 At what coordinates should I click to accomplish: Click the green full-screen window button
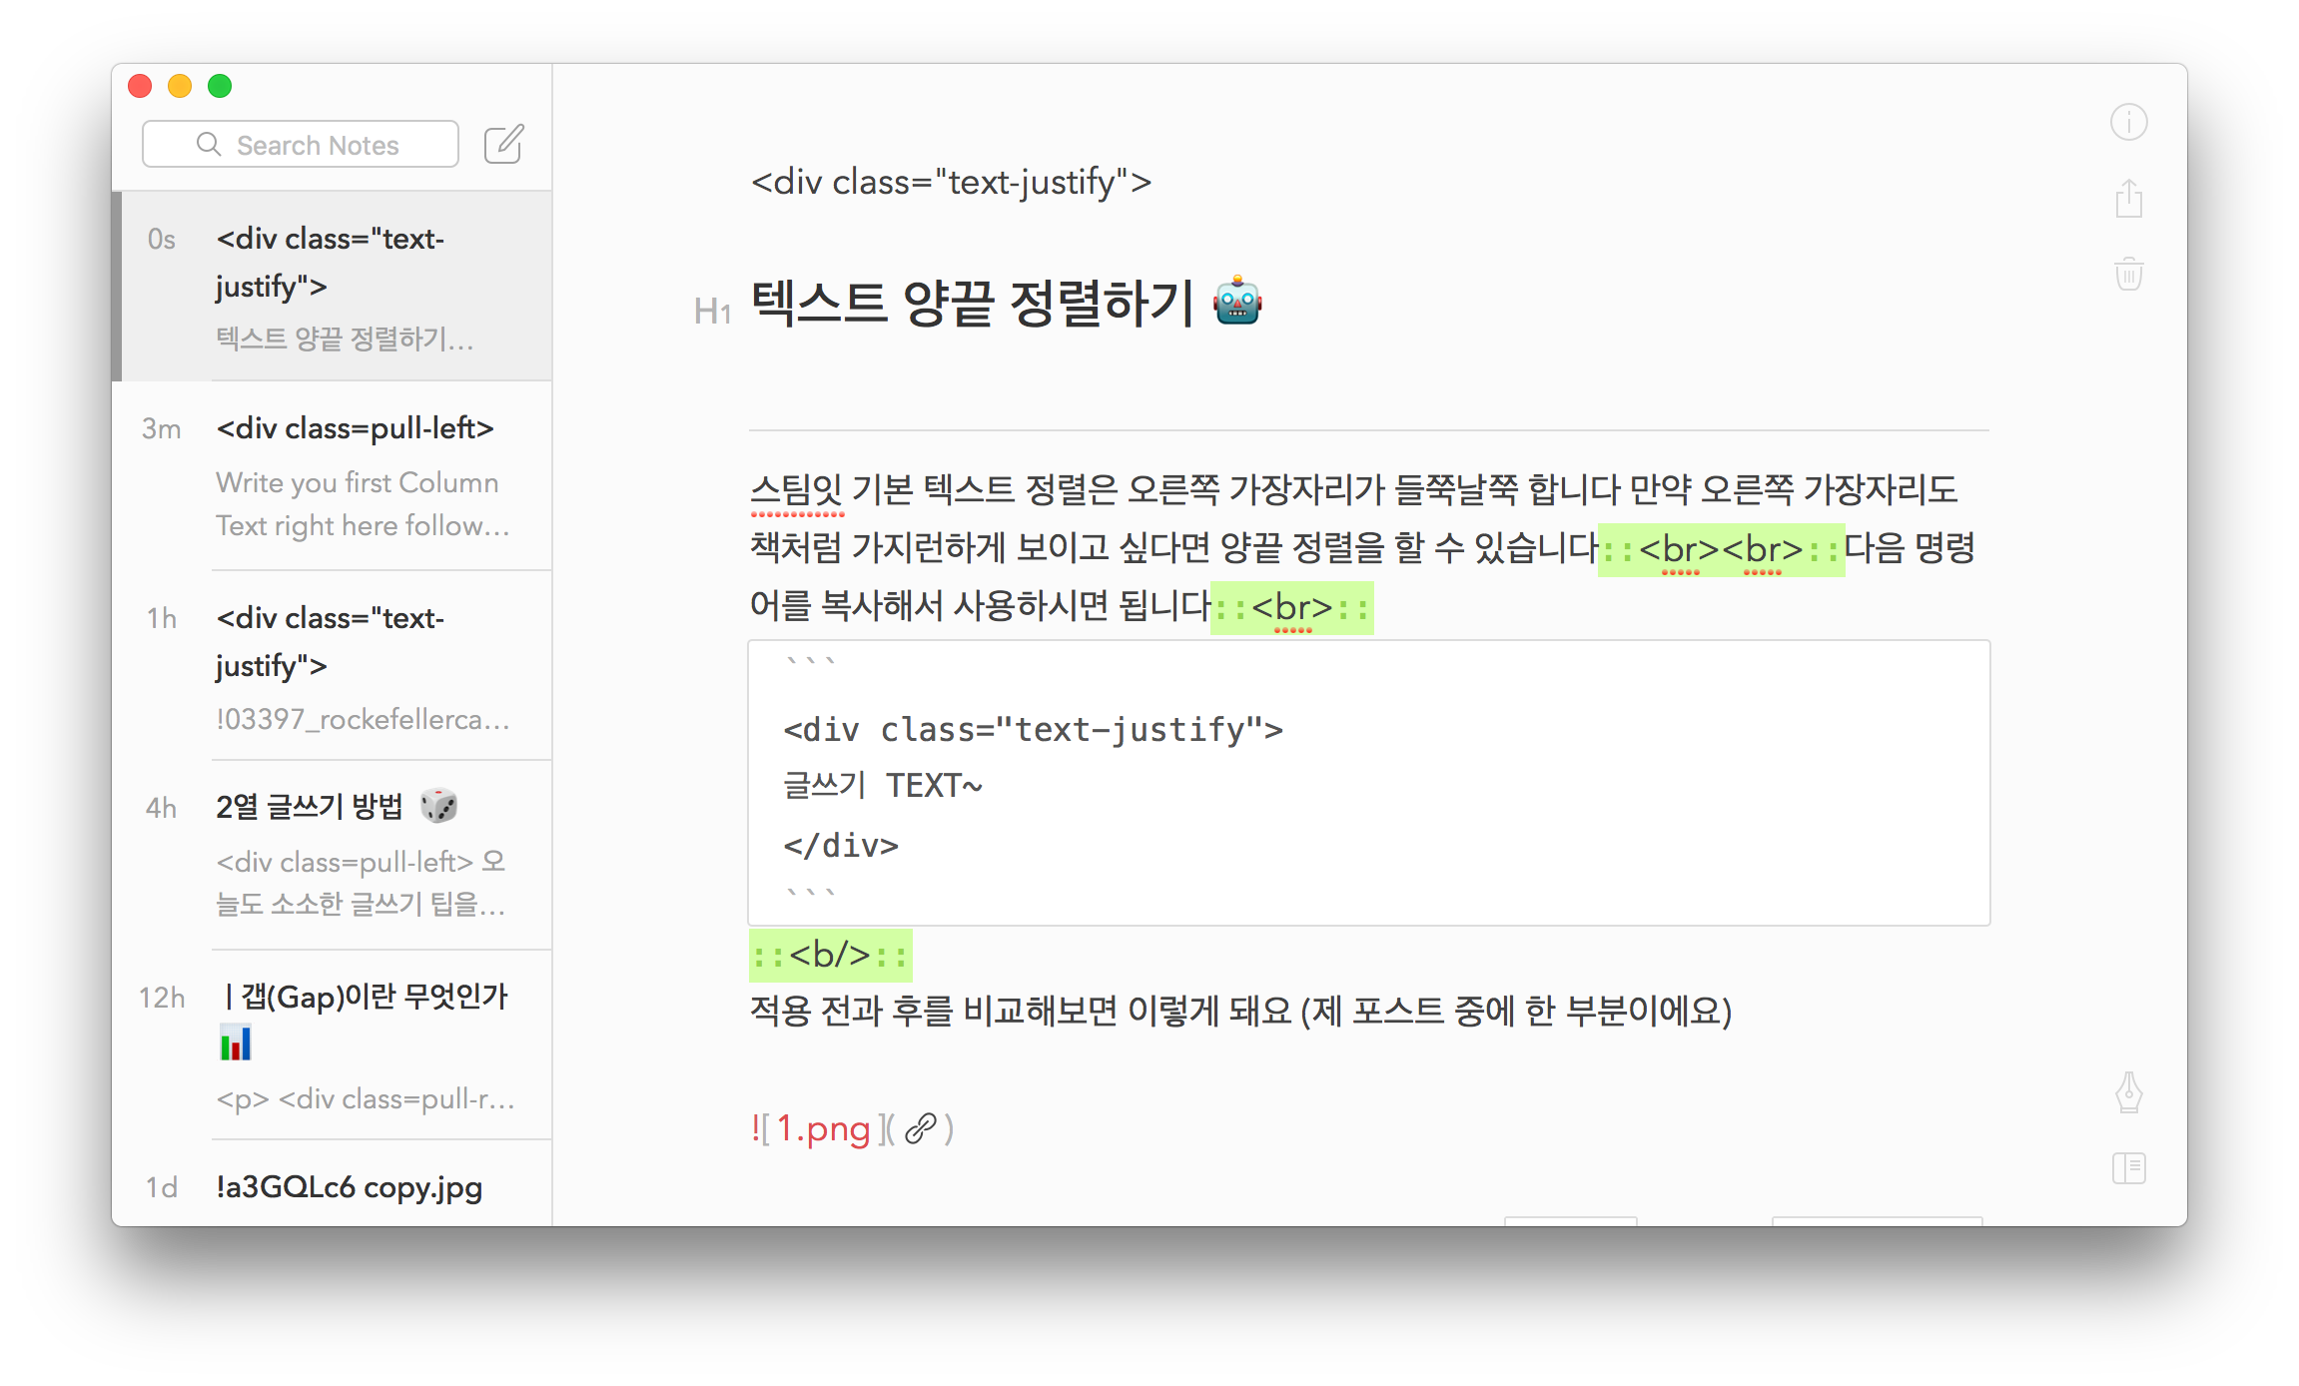(220, 87)
